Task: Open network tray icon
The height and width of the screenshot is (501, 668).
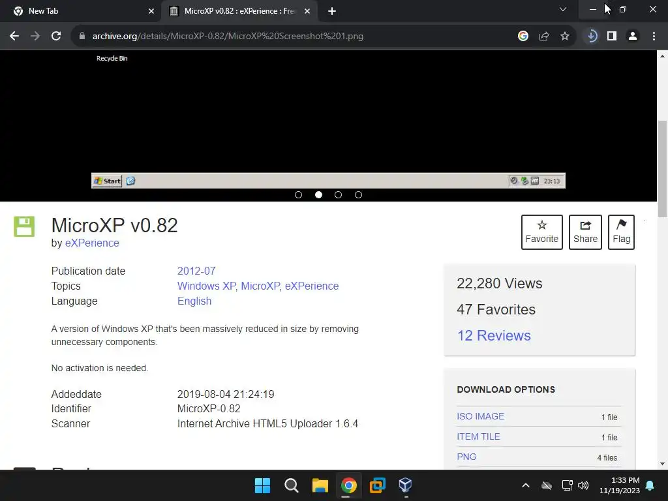Action: [567, 485]
